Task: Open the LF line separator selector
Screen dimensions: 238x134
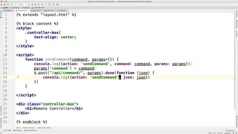Action: pos(214,133)
